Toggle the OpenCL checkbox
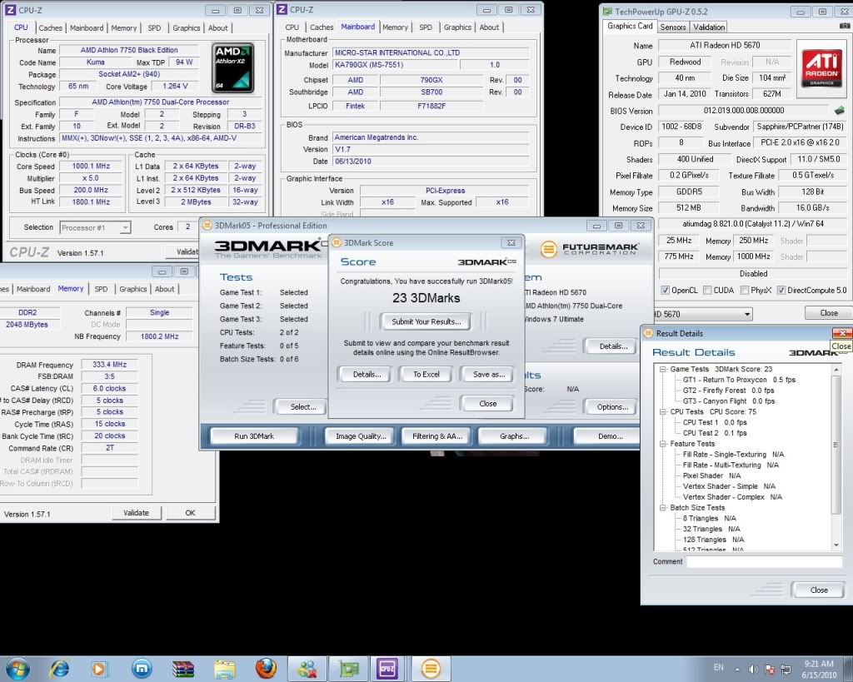 tap(665, 290)
